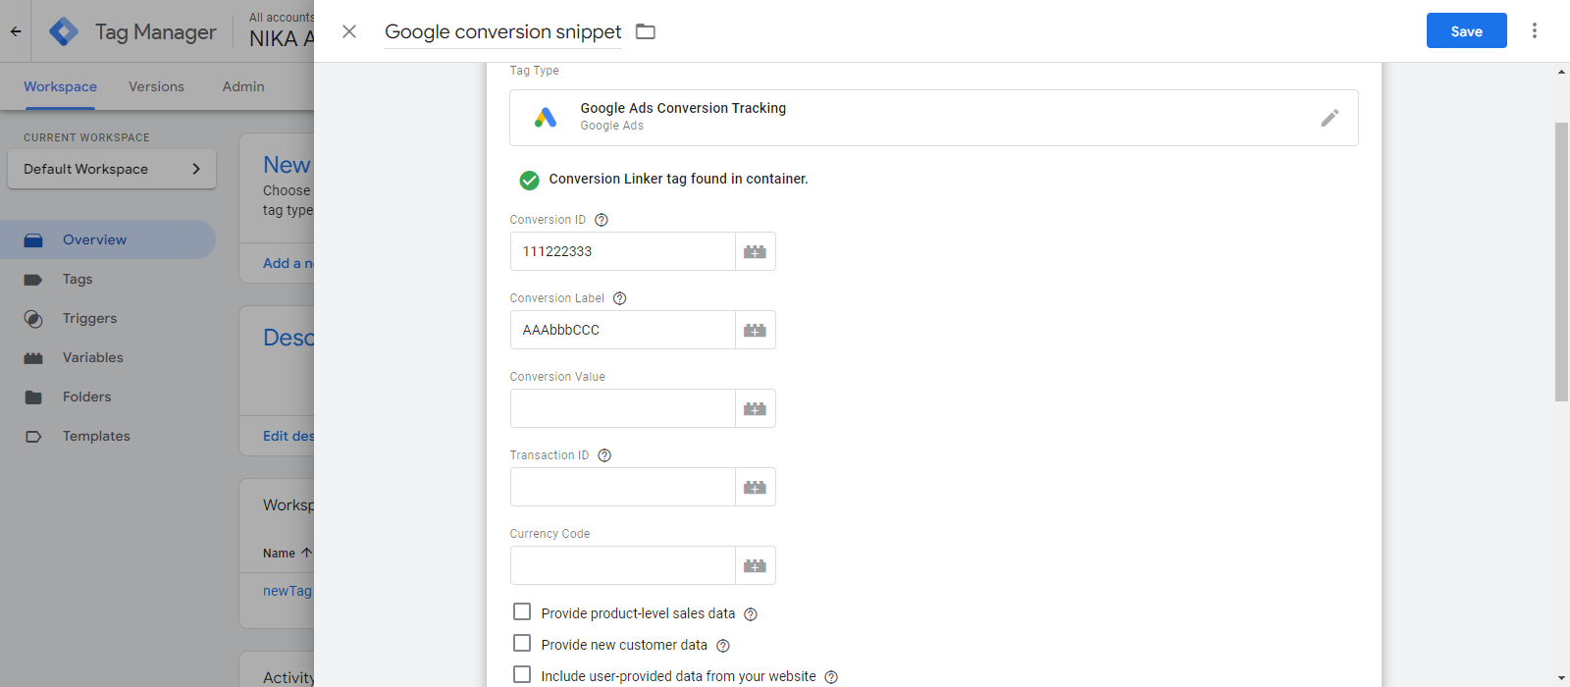Click the Google Ads logo icon

tap(546, 118)
